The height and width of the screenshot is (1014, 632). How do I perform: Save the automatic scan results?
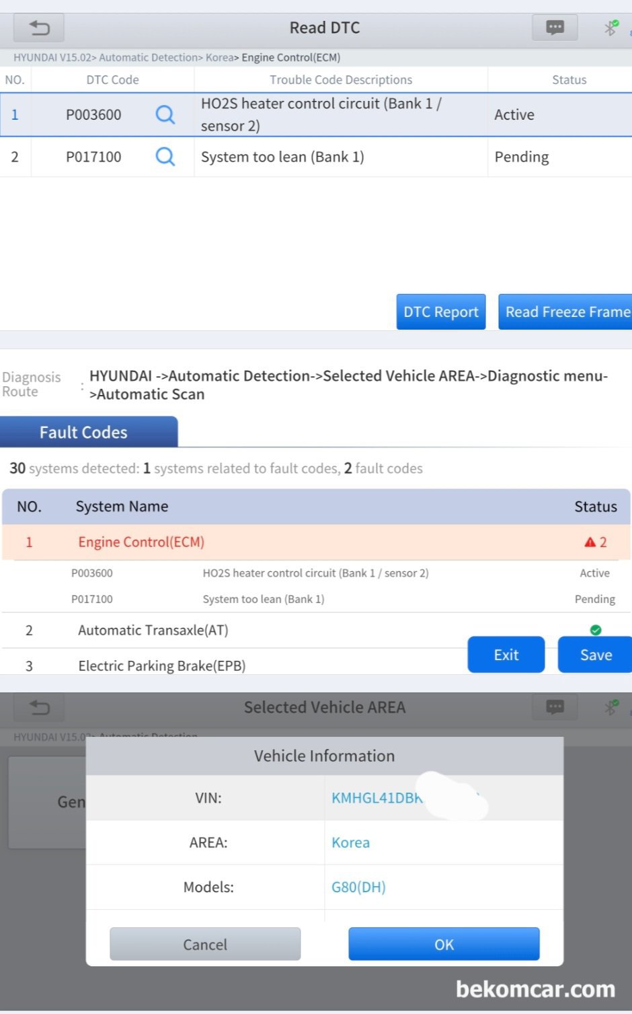coord(595,655)
